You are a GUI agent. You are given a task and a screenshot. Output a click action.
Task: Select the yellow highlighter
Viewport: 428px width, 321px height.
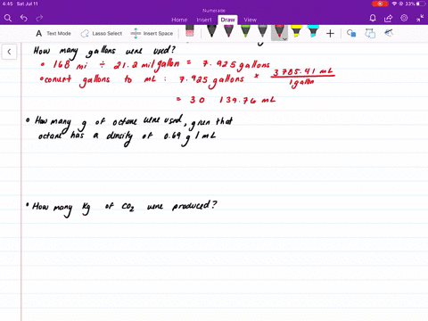coord(296,31)
